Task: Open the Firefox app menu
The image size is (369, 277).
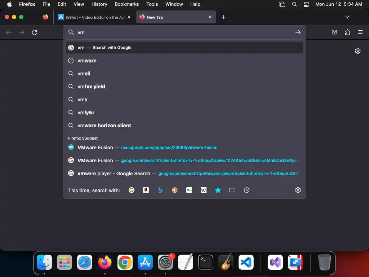Action: [x=27, y=4]
